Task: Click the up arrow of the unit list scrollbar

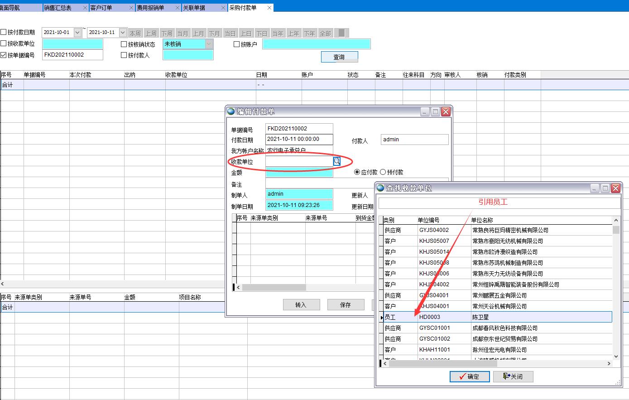Action: pyautogui.click(x=615, y=220)
